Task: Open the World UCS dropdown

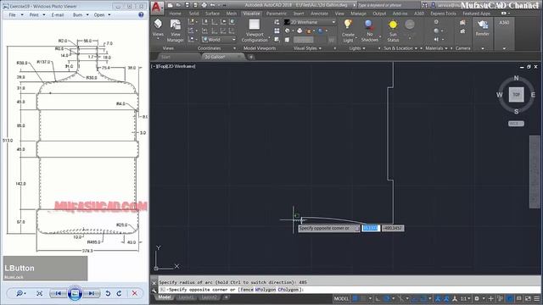Action: pos(219,40)
